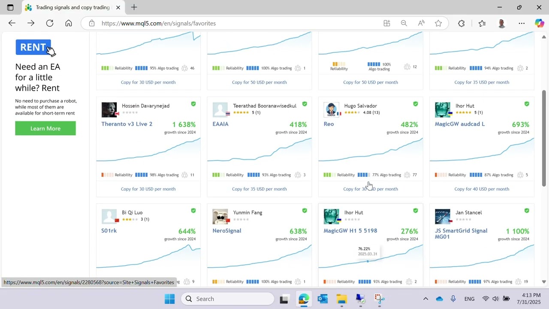The width and height of the screenshot is (549, 309).
Task: Toggle favorite checkmark on MagicGW audcad L
Action: pos(527,104)
